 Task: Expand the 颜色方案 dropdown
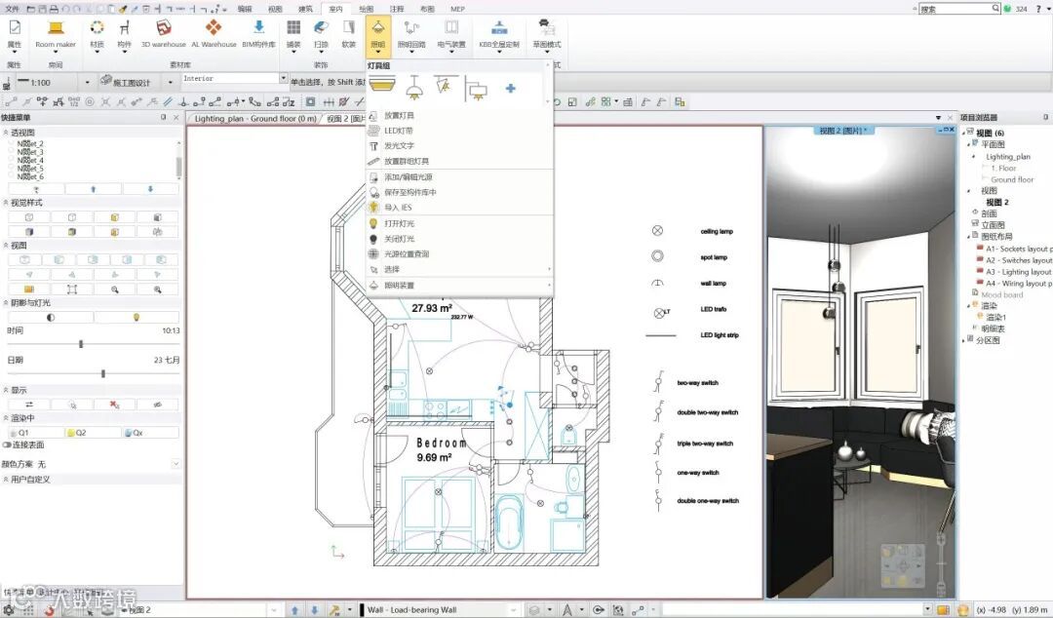coord(175,464)
